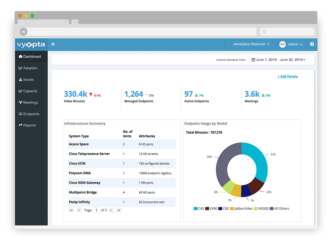Viewport: 332px width, 240px height.
Task: Expand the vAnalytics Historical dropdown
Action: pyautogui.click(x=251, y=44)
